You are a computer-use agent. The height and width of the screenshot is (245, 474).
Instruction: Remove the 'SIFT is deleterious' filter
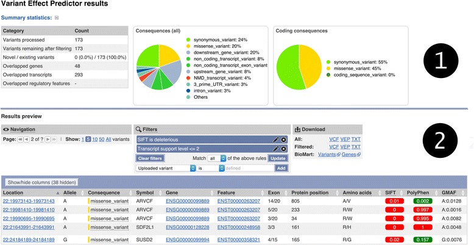[x=283, y=140]
